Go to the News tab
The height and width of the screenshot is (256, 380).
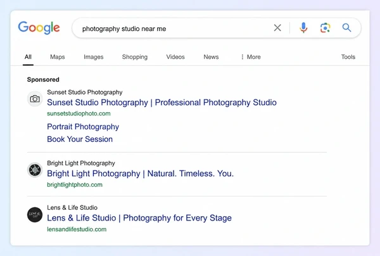pyautogui.click(x=211, y=57)
